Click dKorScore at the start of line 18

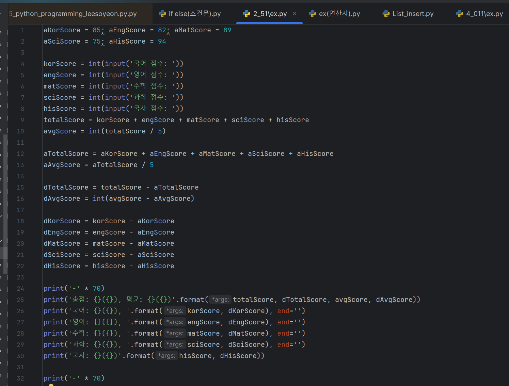point(62,221)
